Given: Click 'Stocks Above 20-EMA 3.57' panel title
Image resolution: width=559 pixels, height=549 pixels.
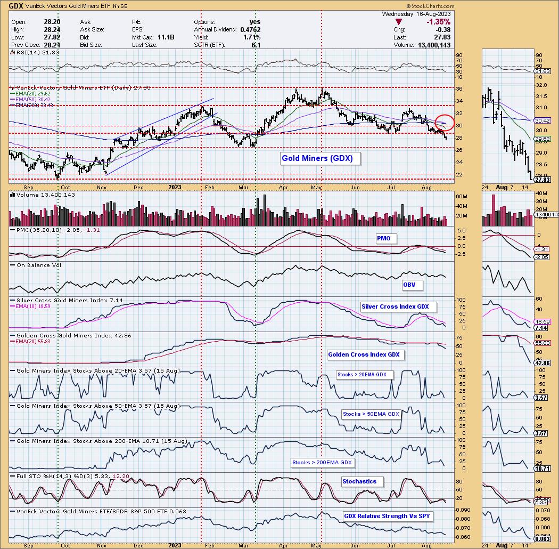Looking at the screenshot, I should coord(95,371).
